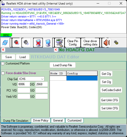Screen dimensions: 127x137
Task: Click the Realtek app icon in title bar
Action: (3, 4)
